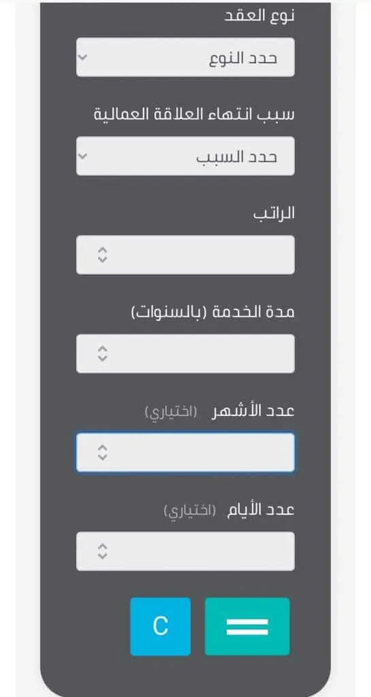Decrease عدد الأشهر with down spinner arrow
The height and width of the screenshot is (697, 371).
tap(103, 457)
